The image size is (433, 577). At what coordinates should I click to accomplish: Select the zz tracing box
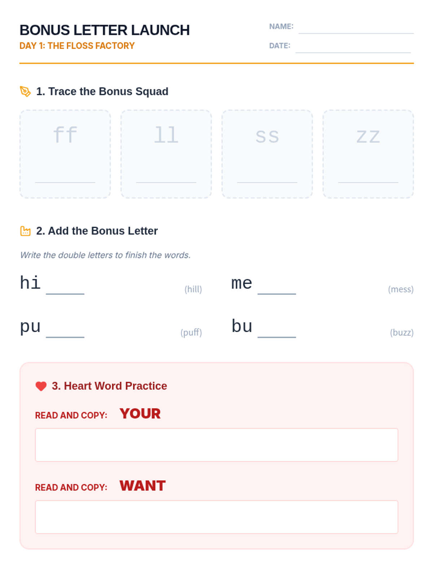click(x=368, y=154)
